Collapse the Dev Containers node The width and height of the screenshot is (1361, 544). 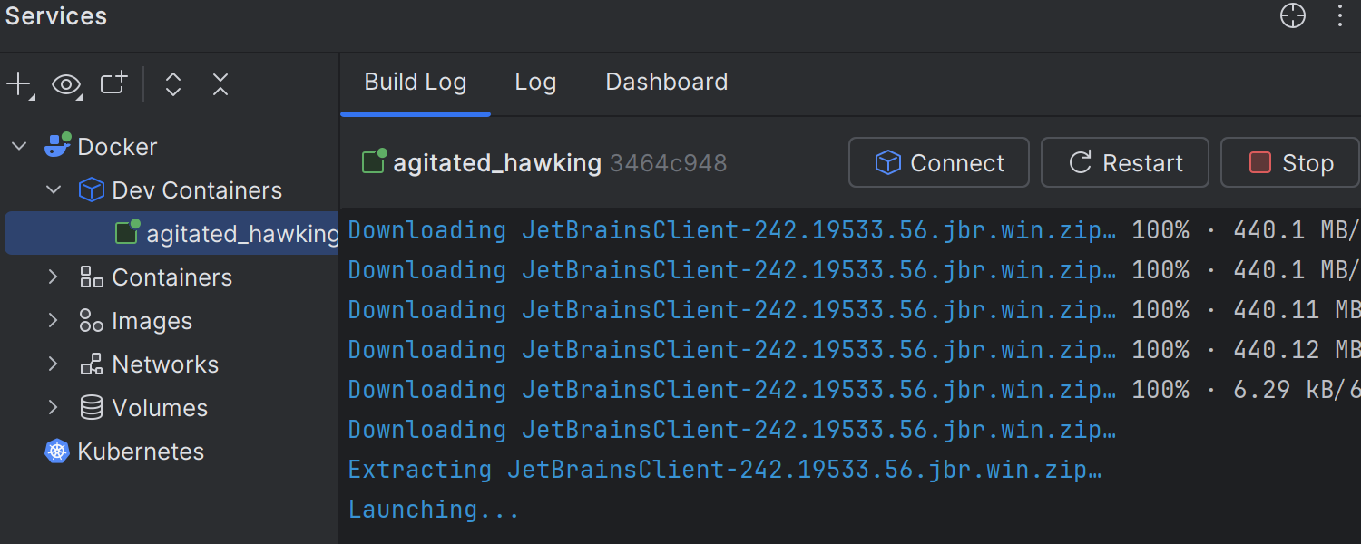tap(54, 190)
